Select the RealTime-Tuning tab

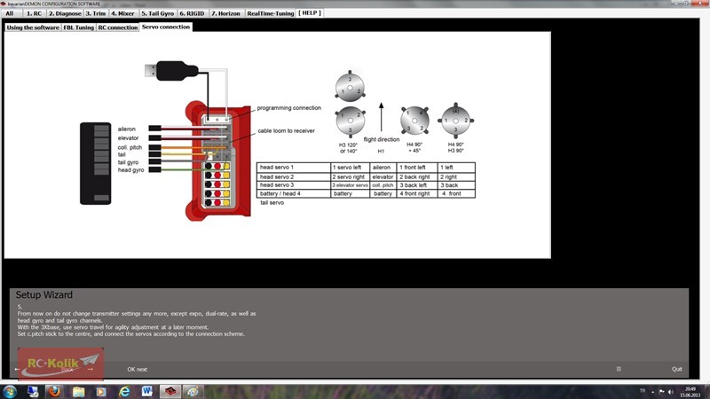point(271,13)
